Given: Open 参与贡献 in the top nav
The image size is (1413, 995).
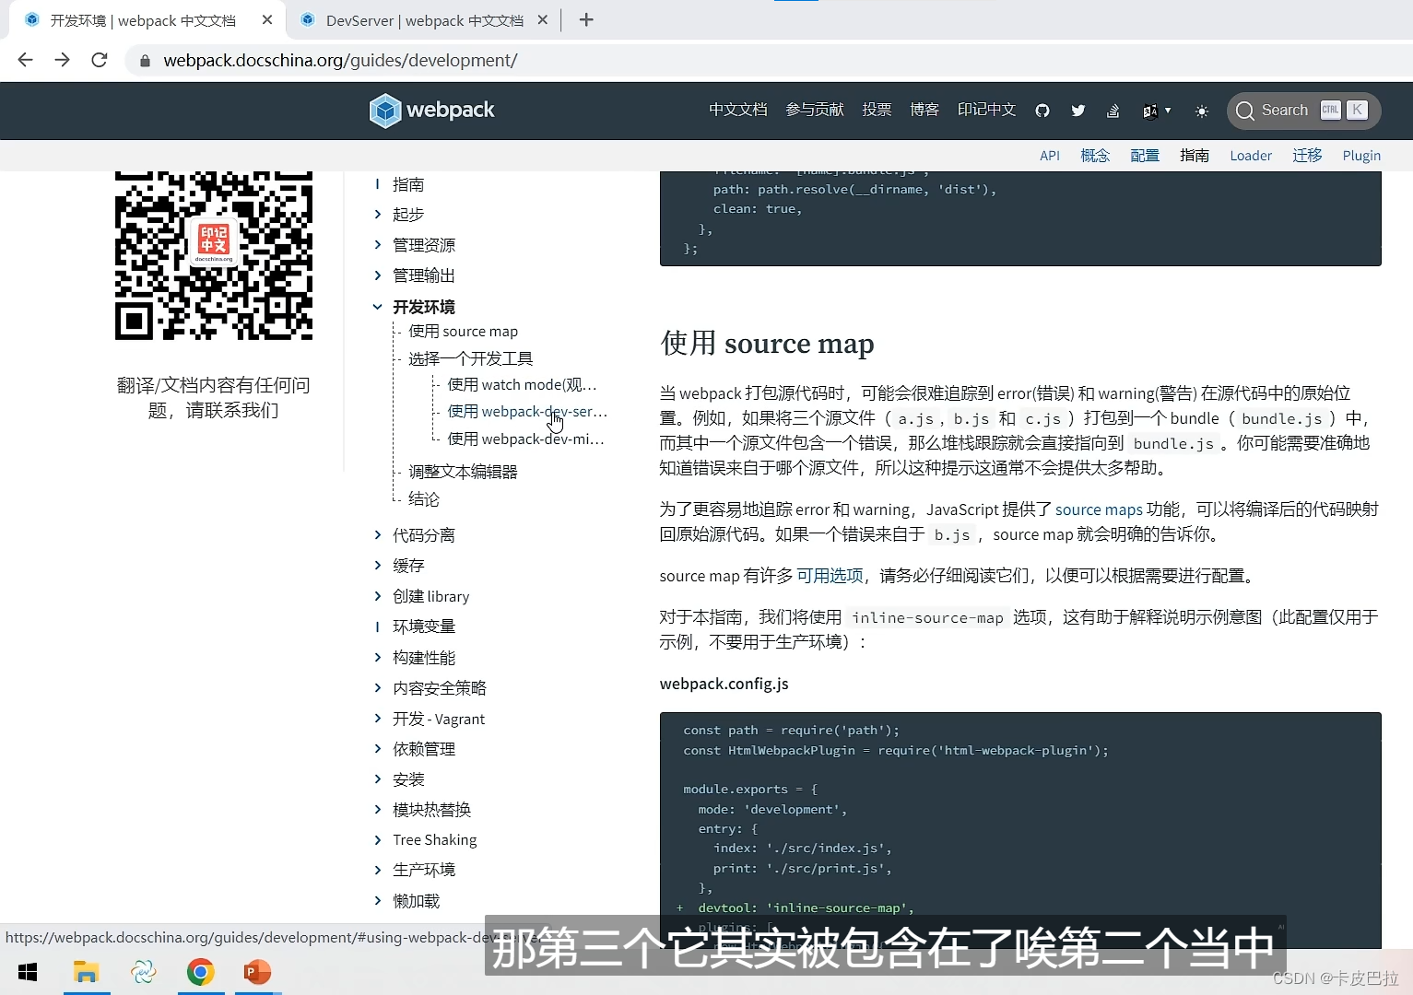Looking at the screenshot, I should point(814,110).
